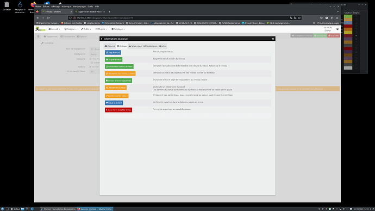
Task: Show more bookmarks chevron
Action: [x=314, y=23]
